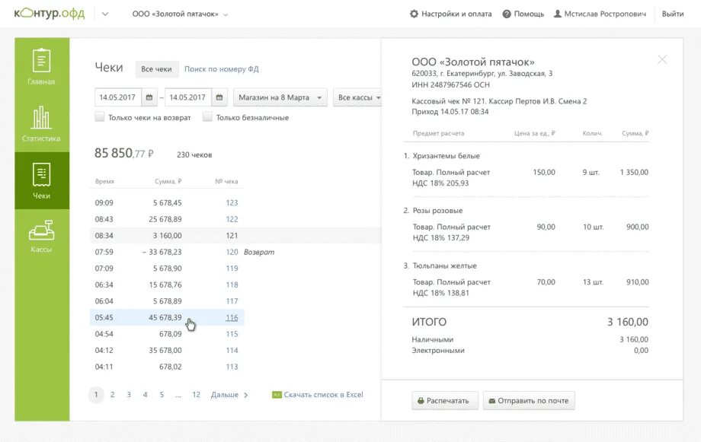Open the Все кассы dropdown

[358, 97]
